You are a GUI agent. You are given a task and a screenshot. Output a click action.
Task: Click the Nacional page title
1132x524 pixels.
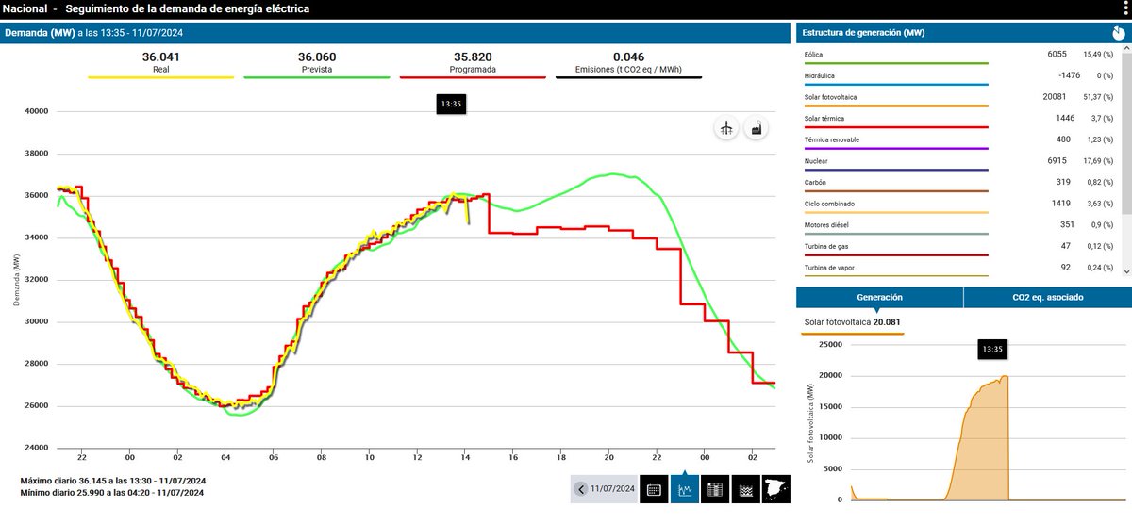[x=25, y=9]
